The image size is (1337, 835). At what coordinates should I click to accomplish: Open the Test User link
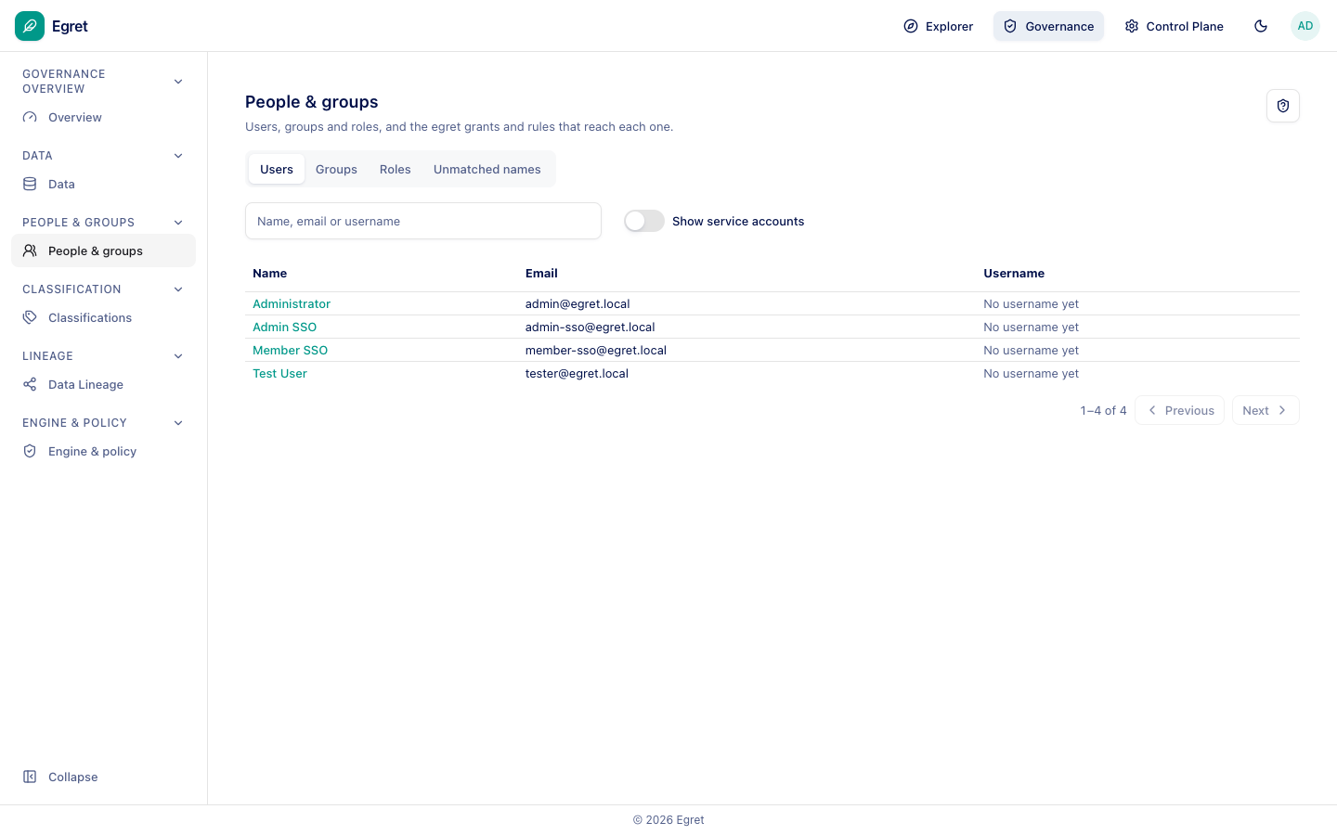279,374
